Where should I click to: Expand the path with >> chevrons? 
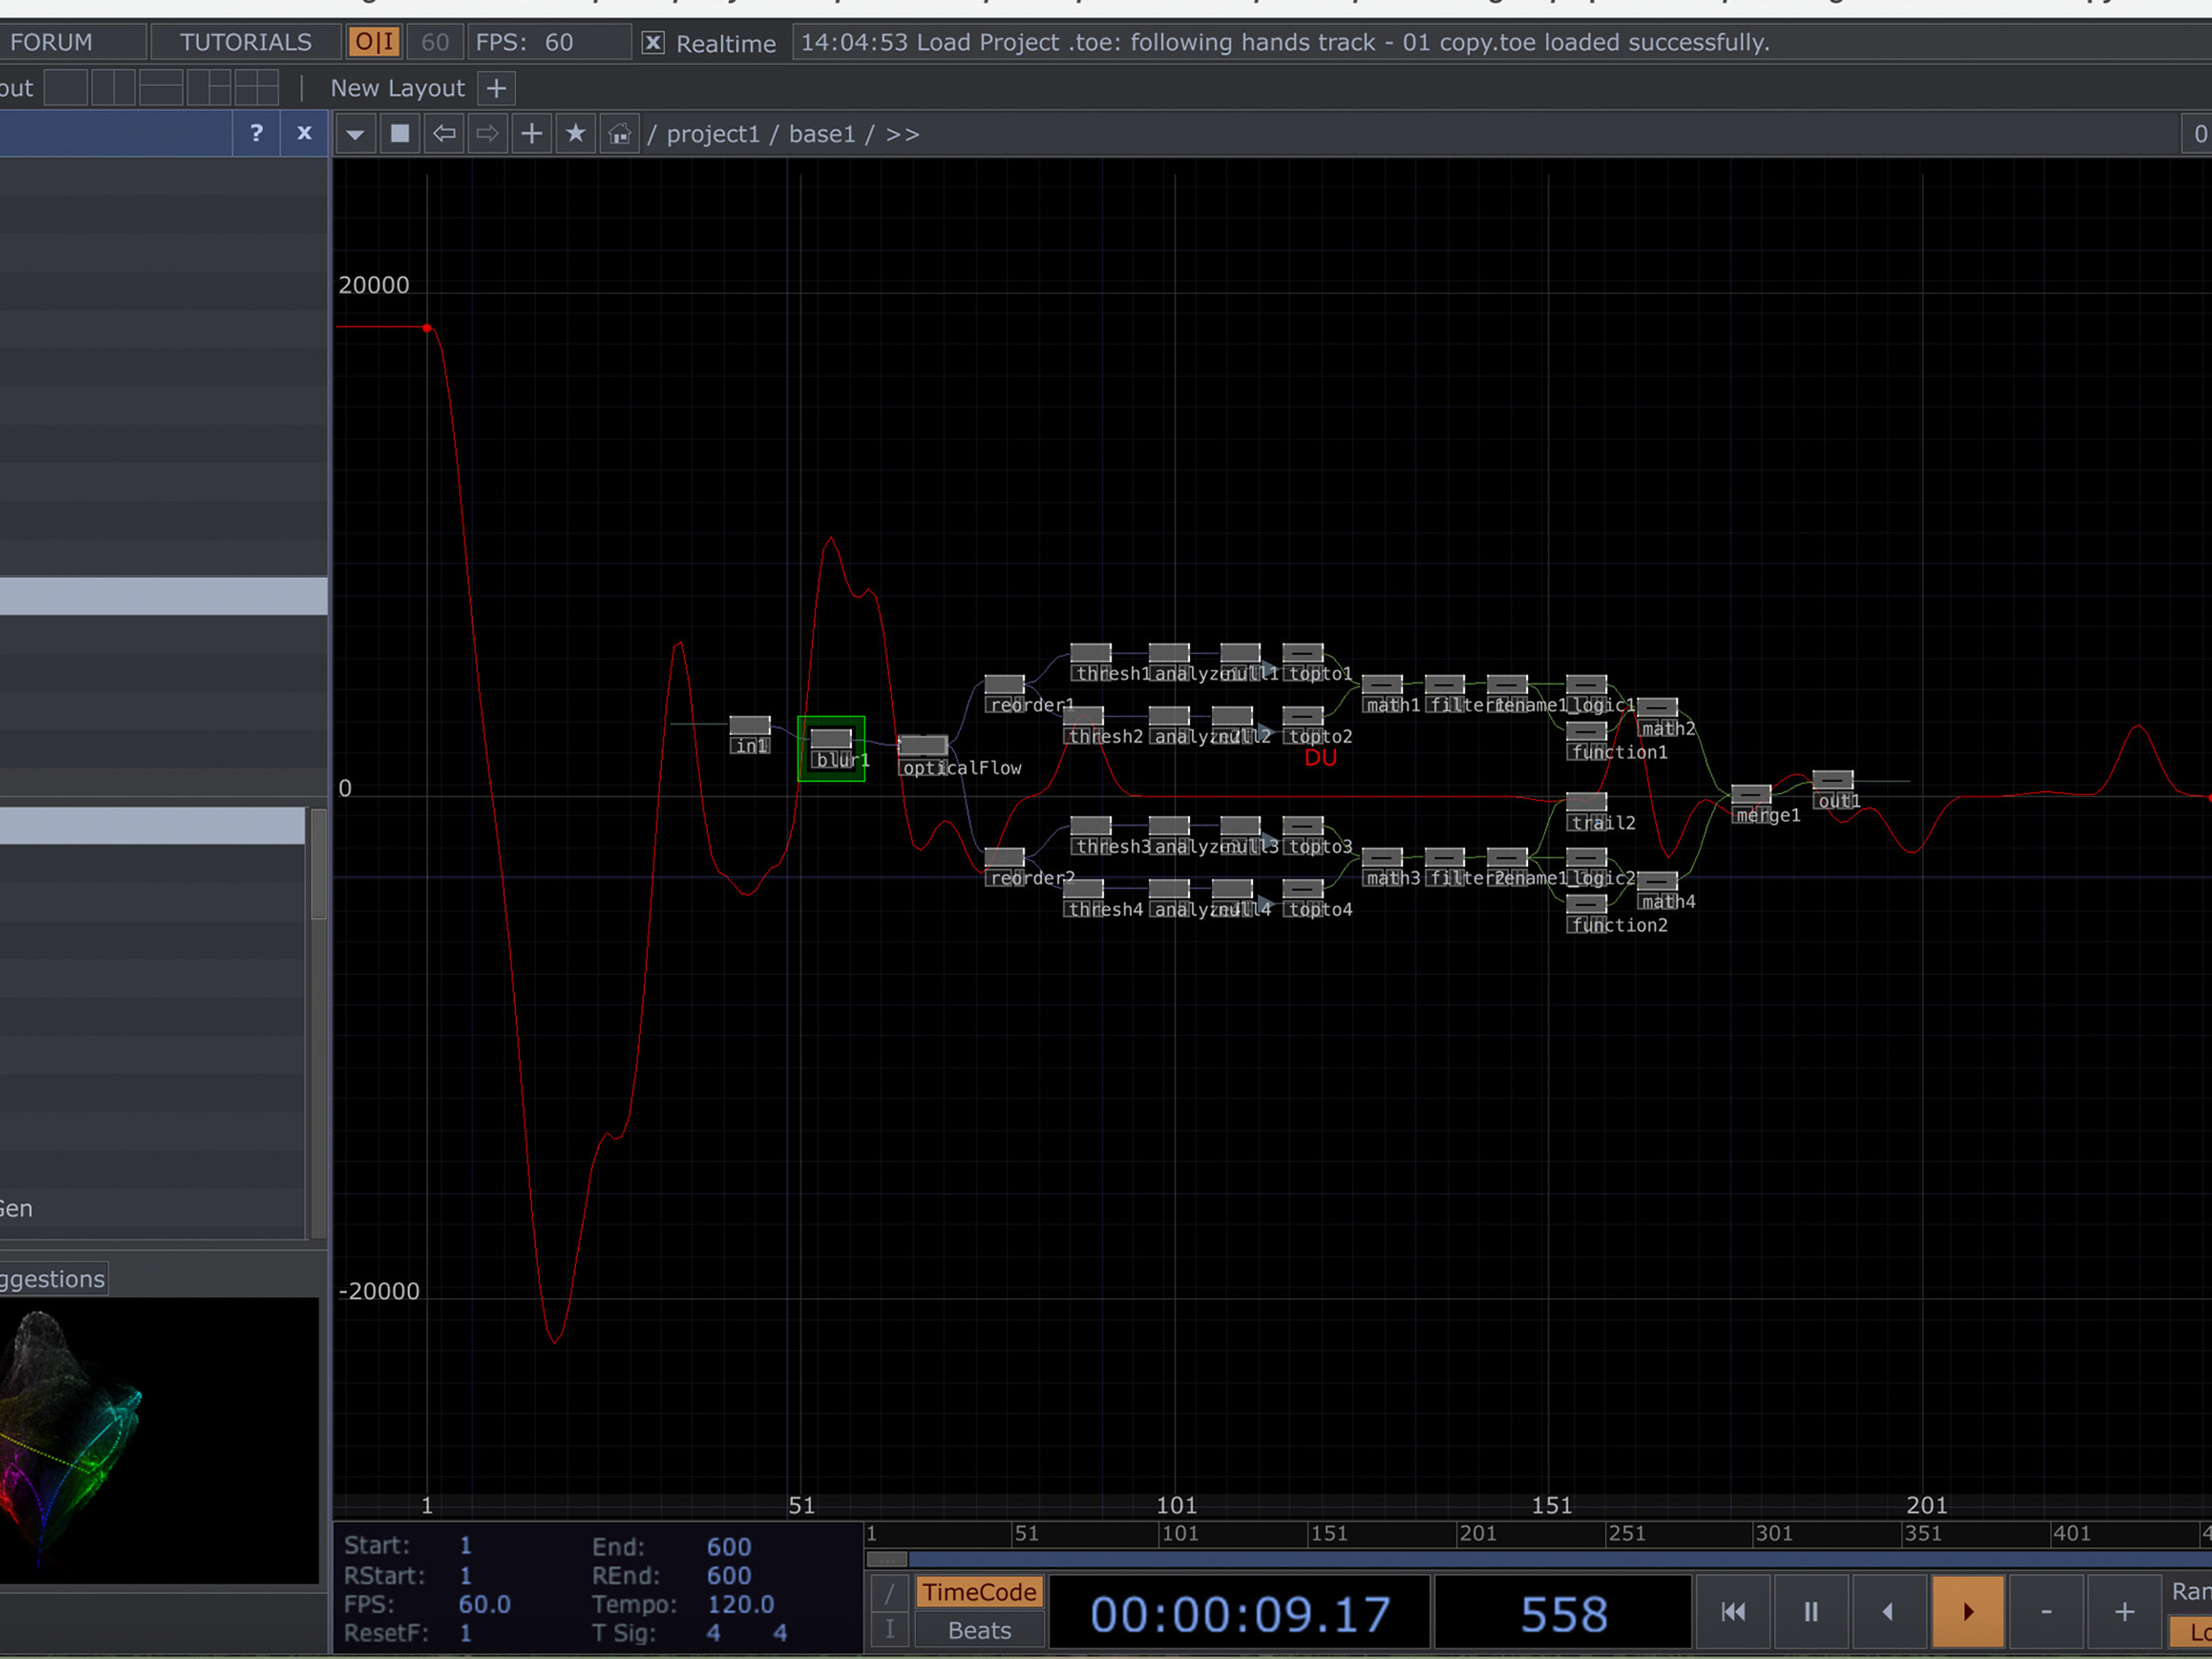click(x=902, y=134)
